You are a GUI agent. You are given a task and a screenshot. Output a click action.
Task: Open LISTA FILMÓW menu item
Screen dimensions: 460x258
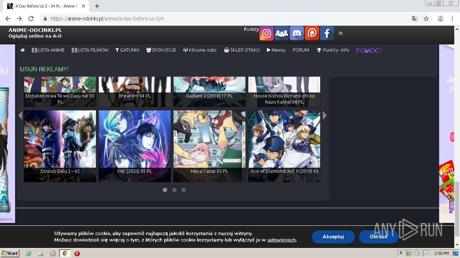[90, 50]
